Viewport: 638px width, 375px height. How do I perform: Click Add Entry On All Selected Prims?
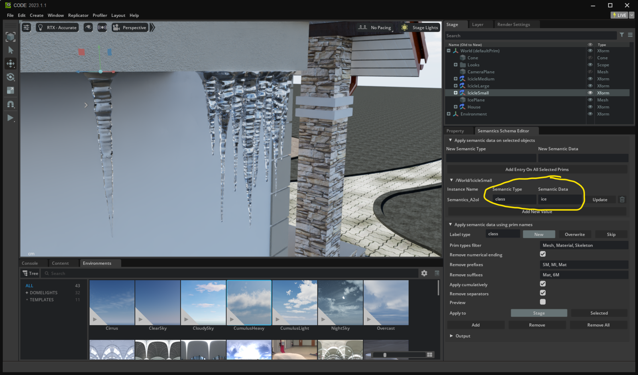tap(537, 169)
